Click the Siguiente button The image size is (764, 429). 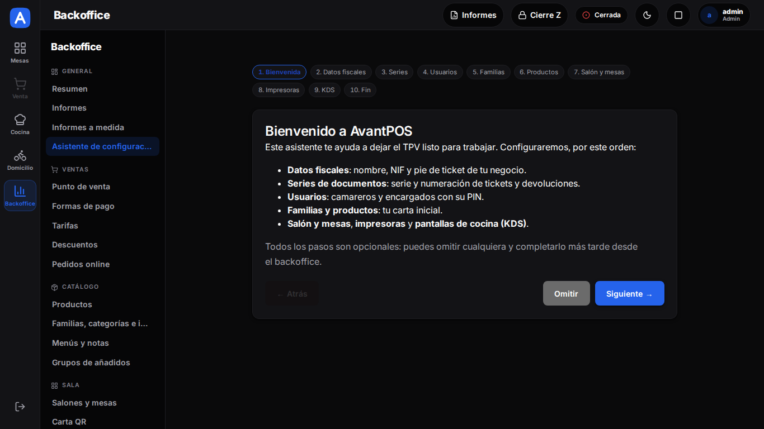tap(629, 293)
